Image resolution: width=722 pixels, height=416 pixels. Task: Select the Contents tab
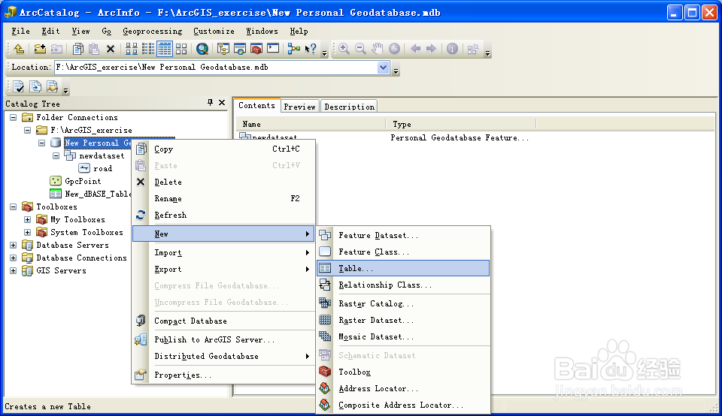[256, 105]
